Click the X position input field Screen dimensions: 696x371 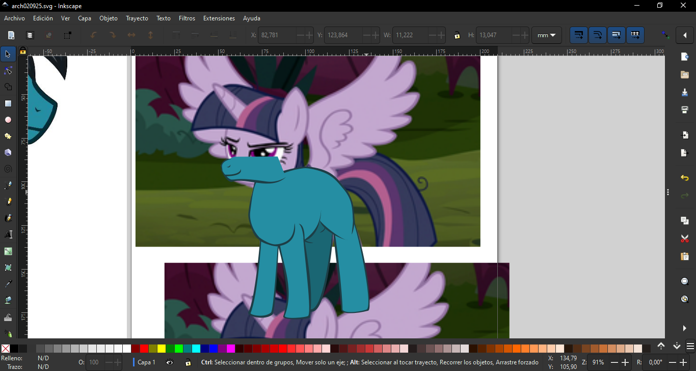277,35
